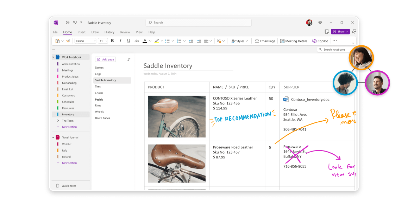Switch to the History tab
The image size is (408, 211).
coord(109,32)
